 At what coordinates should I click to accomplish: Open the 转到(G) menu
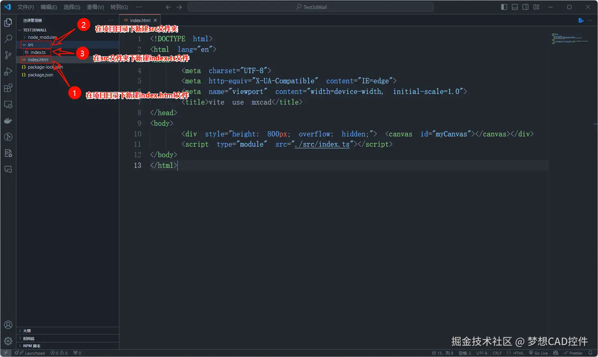[x=119, y=7]
